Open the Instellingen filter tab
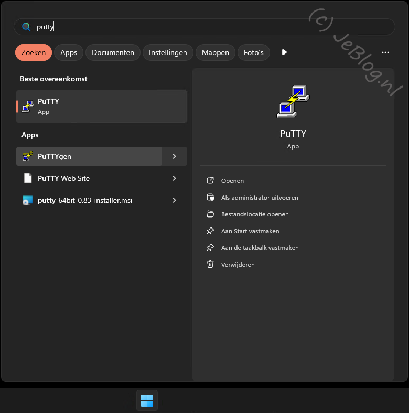409x413 pixels. pyautogui.click(x=168, y=52)
